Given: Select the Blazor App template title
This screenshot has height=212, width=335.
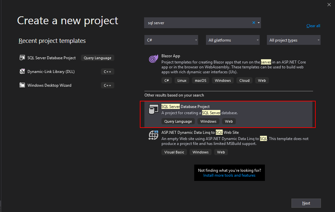Looking at the screenshot, I should click(x=171, y=56).
